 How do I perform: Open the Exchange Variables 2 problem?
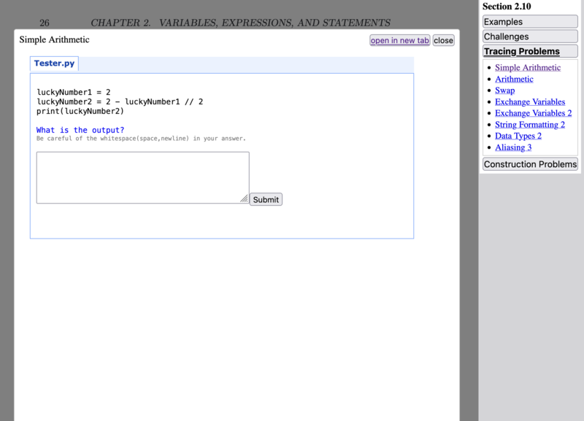[x=534, y=113]
